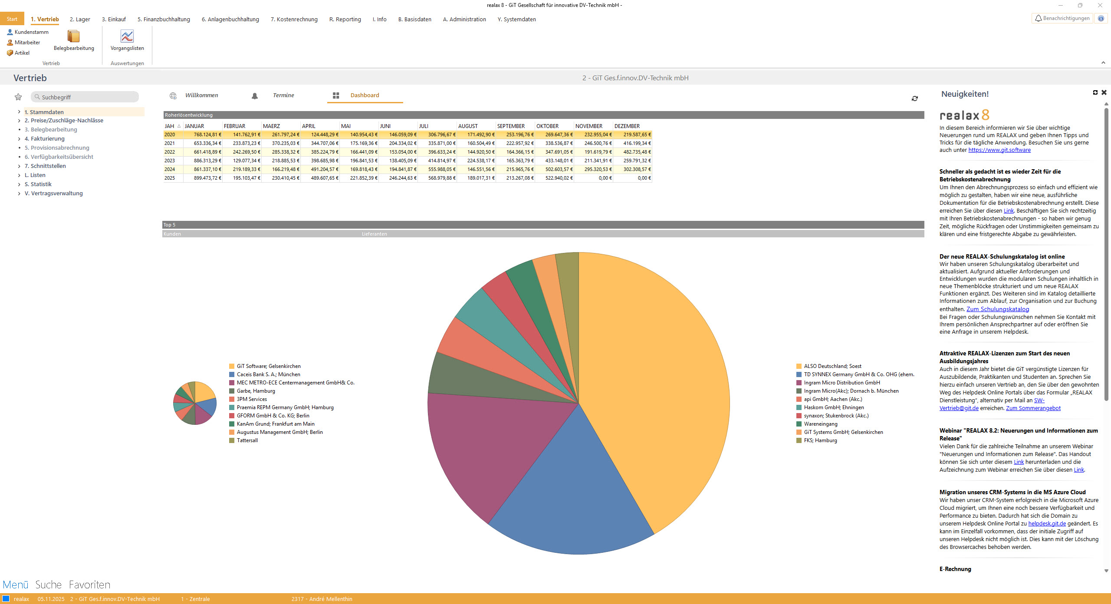Collapse the ribbon with the chevron

[1103, 63]
